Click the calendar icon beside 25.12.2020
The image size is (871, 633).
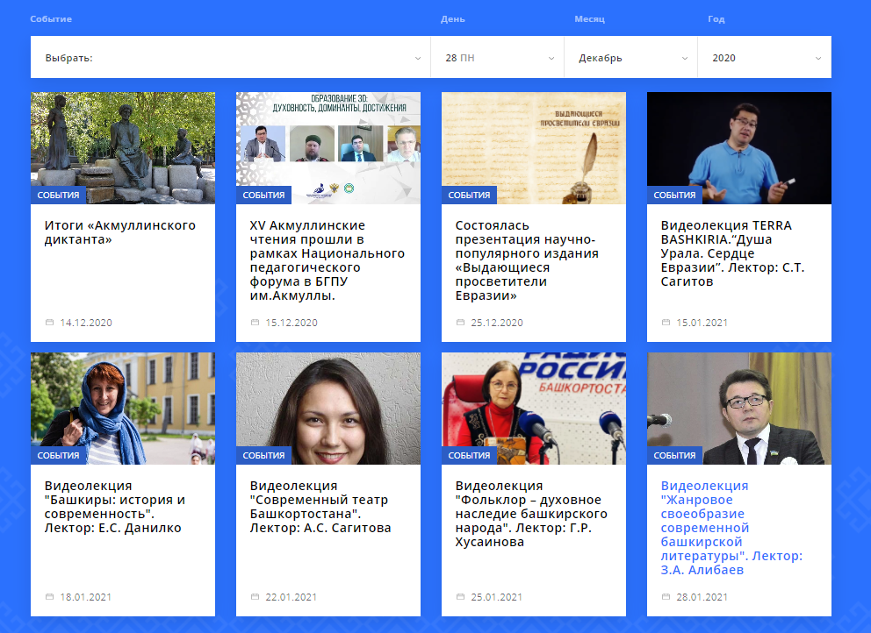461,323
